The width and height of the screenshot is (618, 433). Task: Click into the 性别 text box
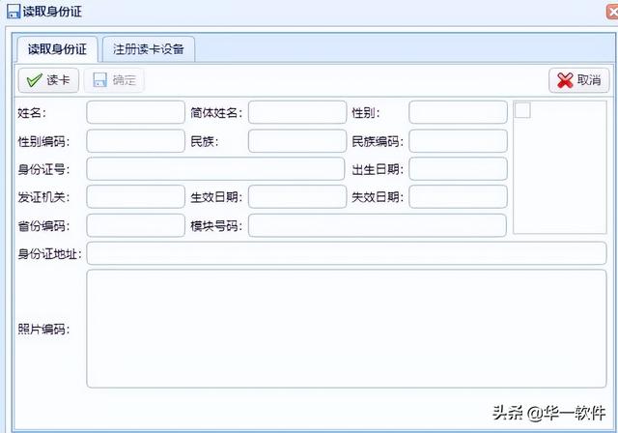(x=458, y=112)
